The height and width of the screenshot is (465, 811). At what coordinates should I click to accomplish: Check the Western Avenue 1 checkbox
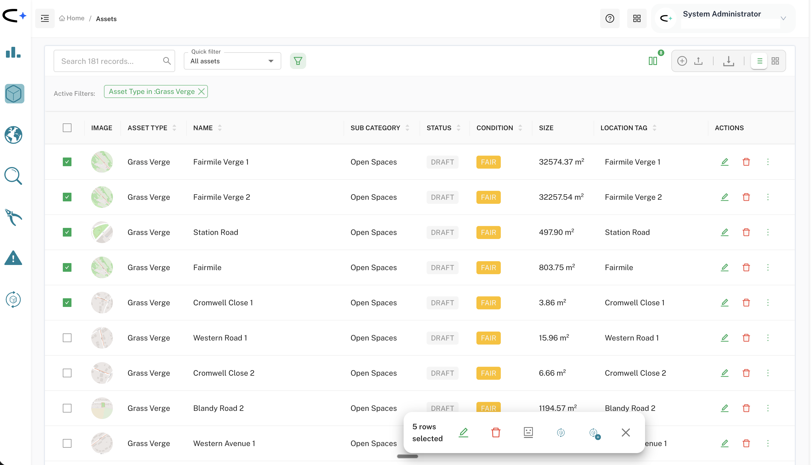[67, 443]
